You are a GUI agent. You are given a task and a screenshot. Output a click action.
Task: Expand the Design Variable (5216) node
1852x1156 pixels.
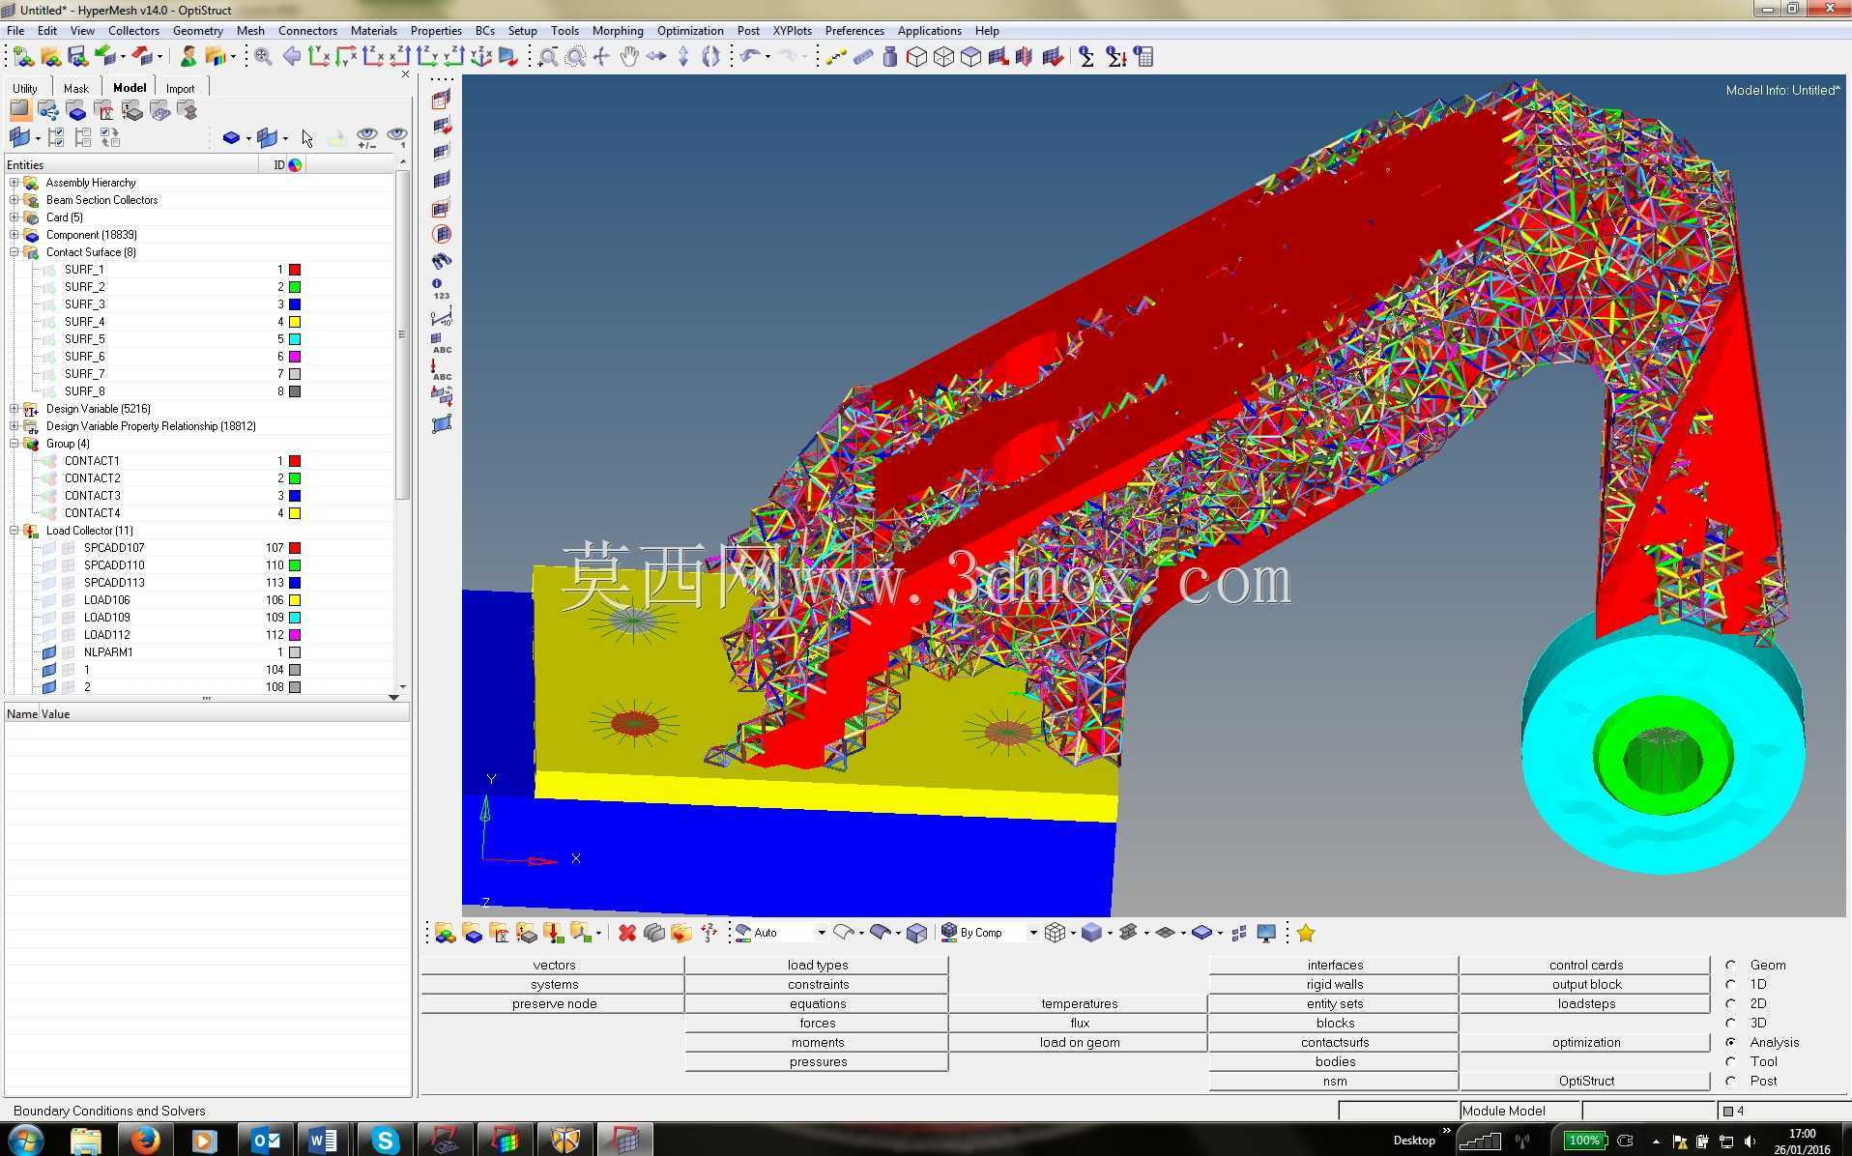(x=14, y=409)
